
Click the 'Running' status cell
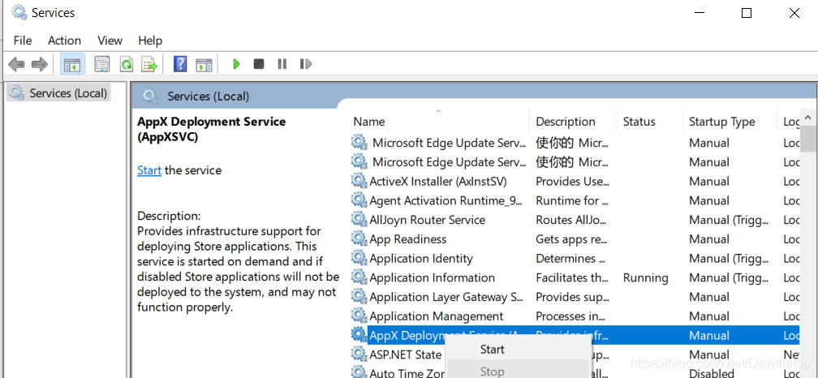[x=645, y=278]
